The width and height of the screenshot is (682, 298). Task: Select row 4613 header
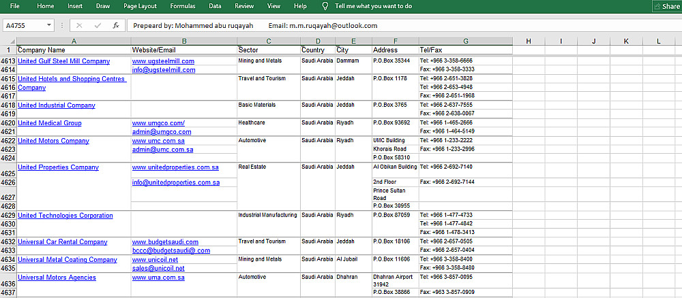click(x=8, y=61)
